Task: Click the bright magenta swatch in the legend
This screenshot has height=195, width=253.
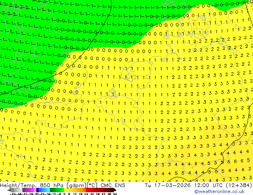Action: pyautogui.click(x=32, y=190)
